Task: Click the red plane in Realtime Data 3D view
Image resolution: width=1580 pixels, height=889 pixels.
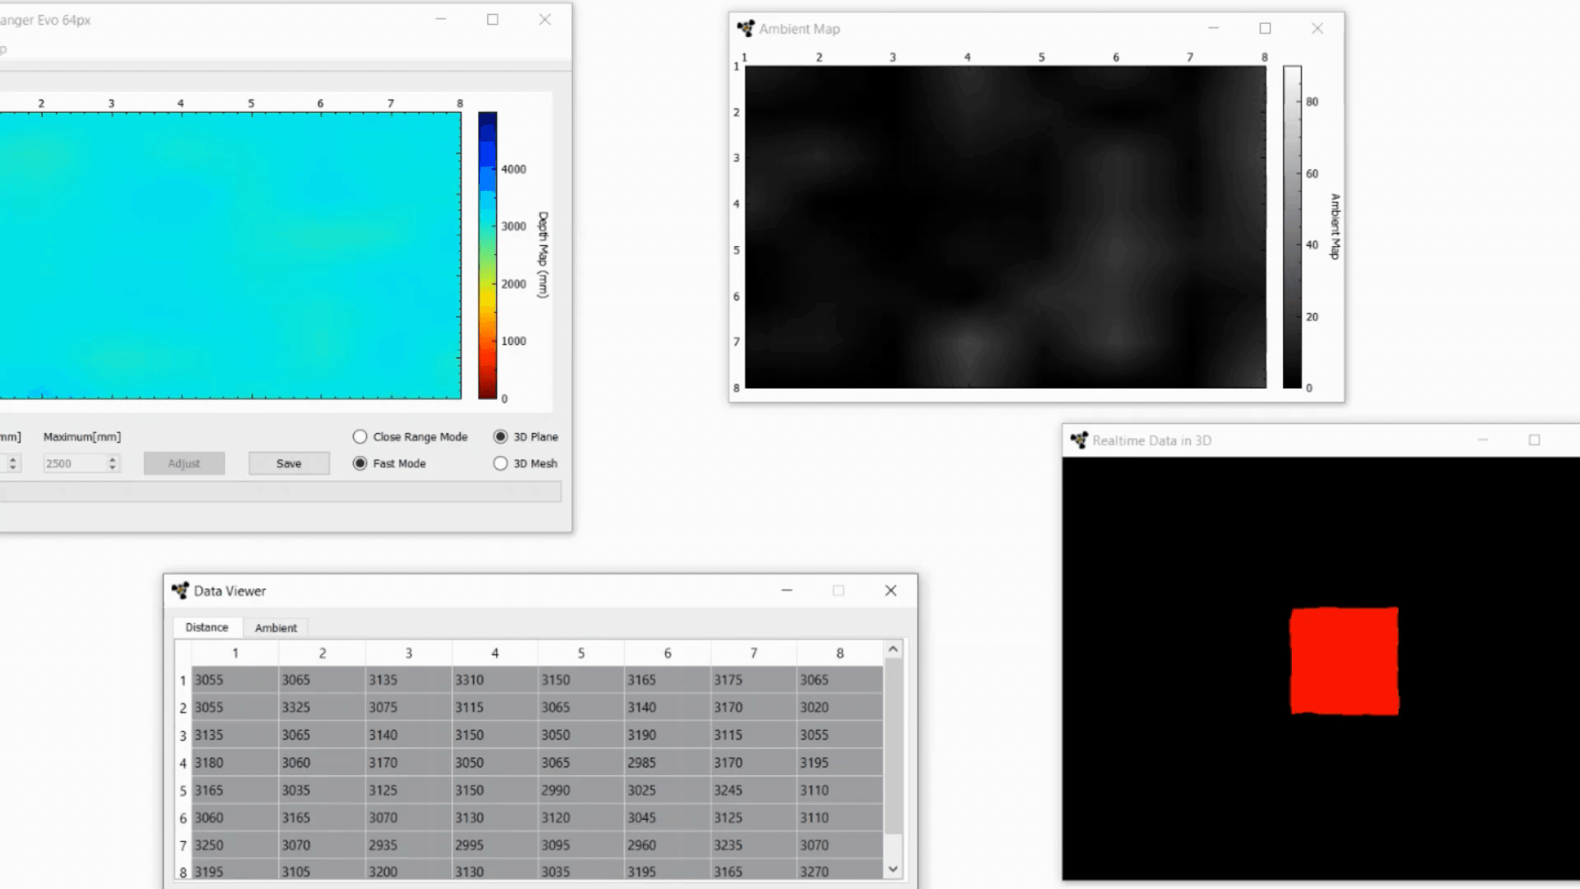Action: (1344, 661)
